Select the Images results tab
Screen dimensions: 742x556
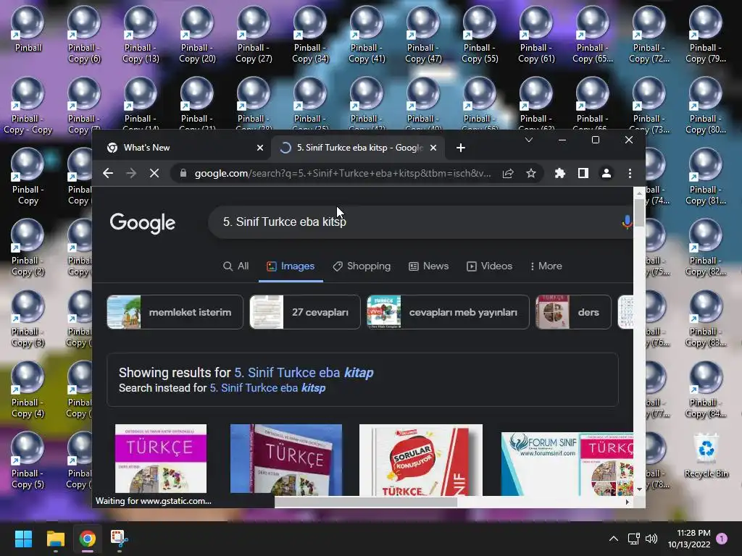(x=291, y=266)
